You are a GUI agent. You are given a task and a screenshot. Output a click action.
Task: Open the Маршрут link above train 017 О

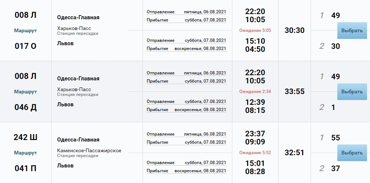pyautogui.click(x=26, y=30)
